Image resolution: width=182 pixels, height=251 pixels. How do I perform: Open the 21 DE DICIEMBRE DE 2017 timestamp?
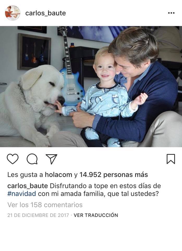[x=38, y=215]
